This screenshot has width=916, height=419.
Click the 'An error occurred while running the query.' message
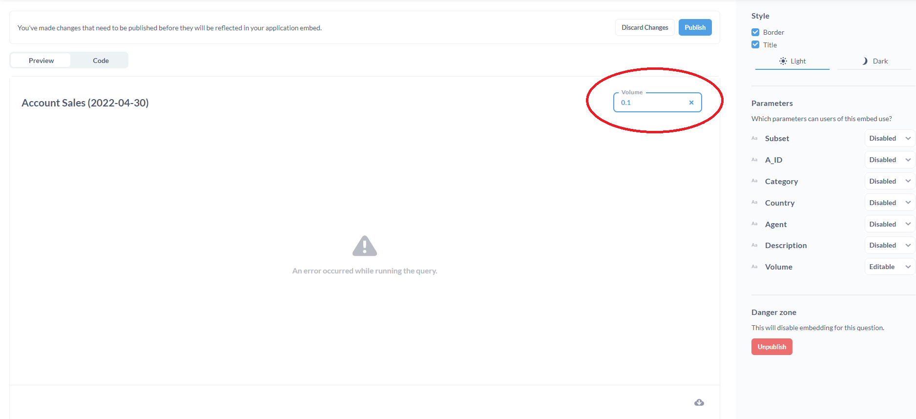[365, 271]
